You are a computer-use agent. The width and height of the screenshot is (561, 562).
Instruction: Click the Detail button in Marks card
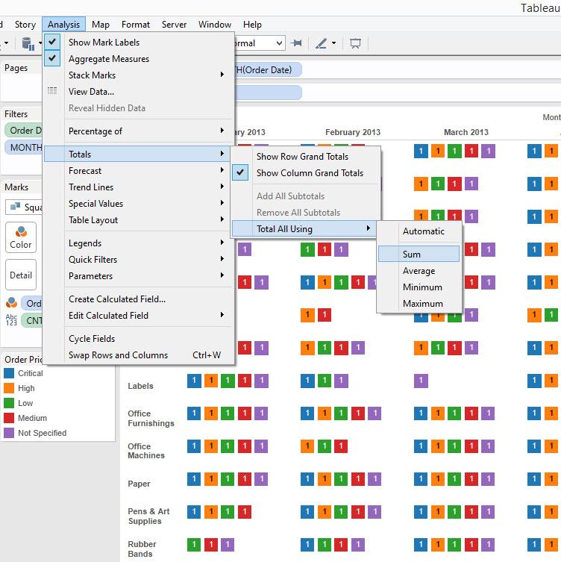[21, 275]
